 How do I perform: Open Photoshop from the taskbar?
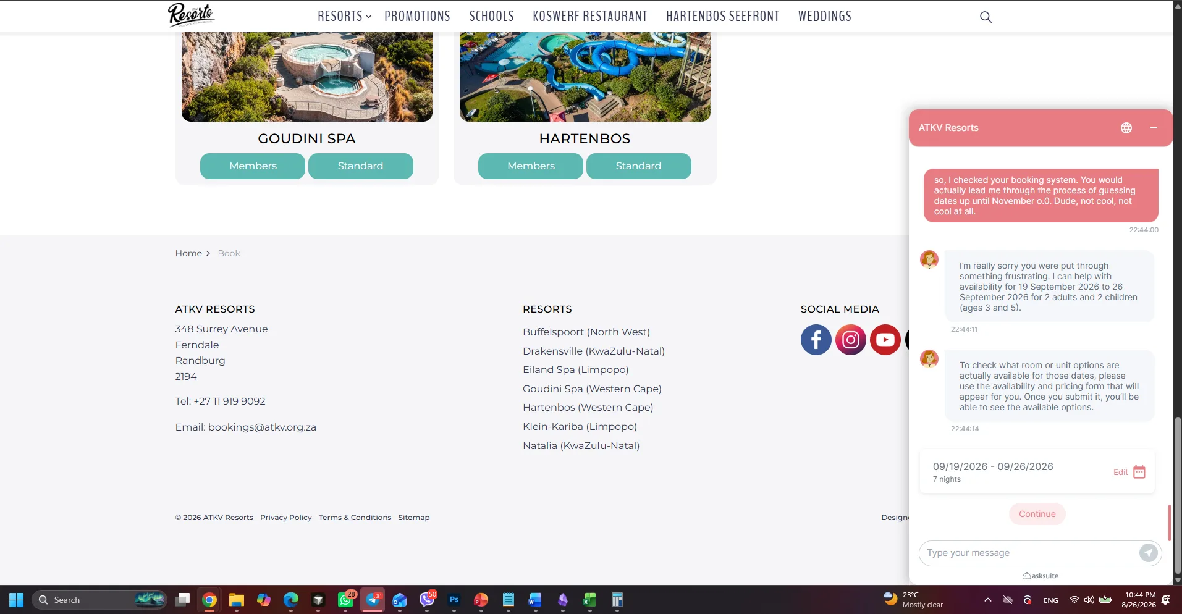pyautogui.click(x=454, y=600)
